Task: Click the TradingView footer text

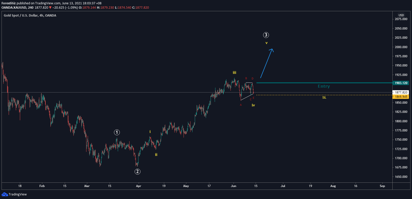Action: (18, 194)
